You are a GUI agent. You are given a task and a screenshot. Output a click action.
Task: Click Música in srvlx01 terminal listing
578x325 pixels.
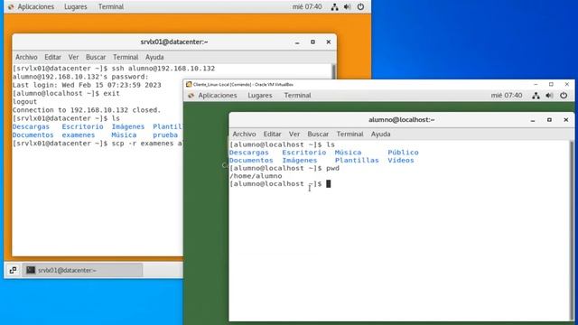[x=124, y=135]
